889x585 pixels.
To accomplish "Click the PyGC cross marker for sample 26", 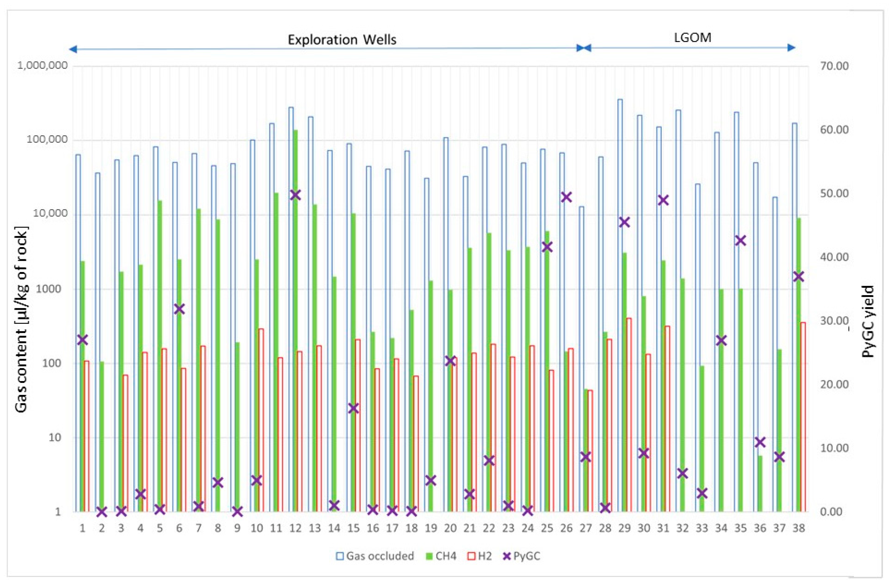I will [567, 197].
